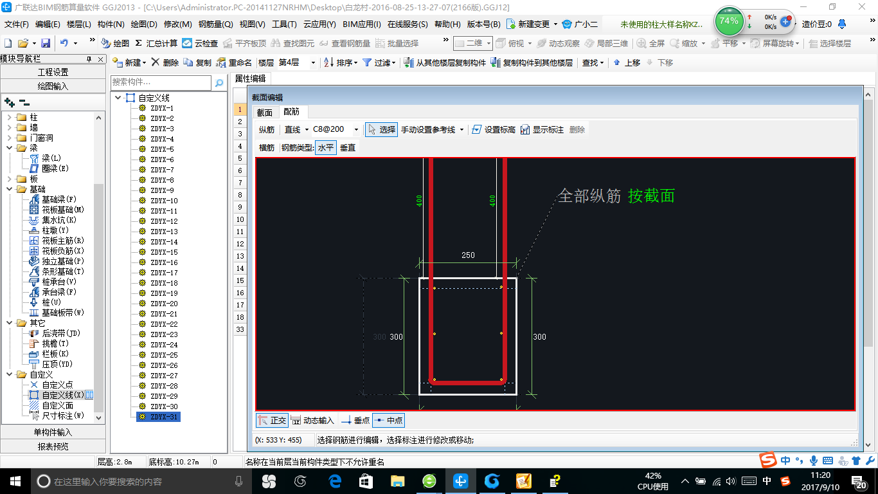Select 垂直 rebar type
The height and width of the screenshot is (494, 878).
[x=348, y=147]
